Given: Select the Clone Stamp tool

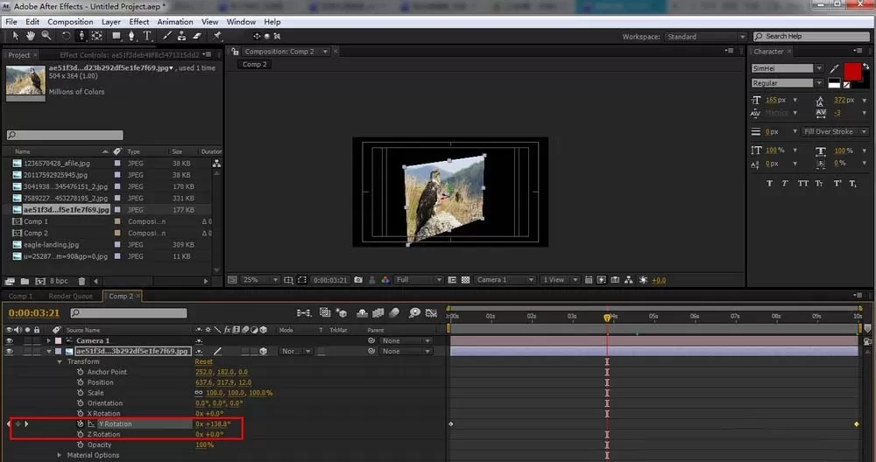Looking at the screenshot, I should (181, 36).
